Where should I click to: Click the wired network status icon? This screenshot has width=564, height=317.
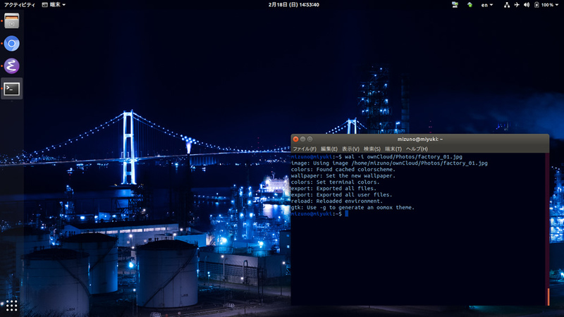point(506,5)
